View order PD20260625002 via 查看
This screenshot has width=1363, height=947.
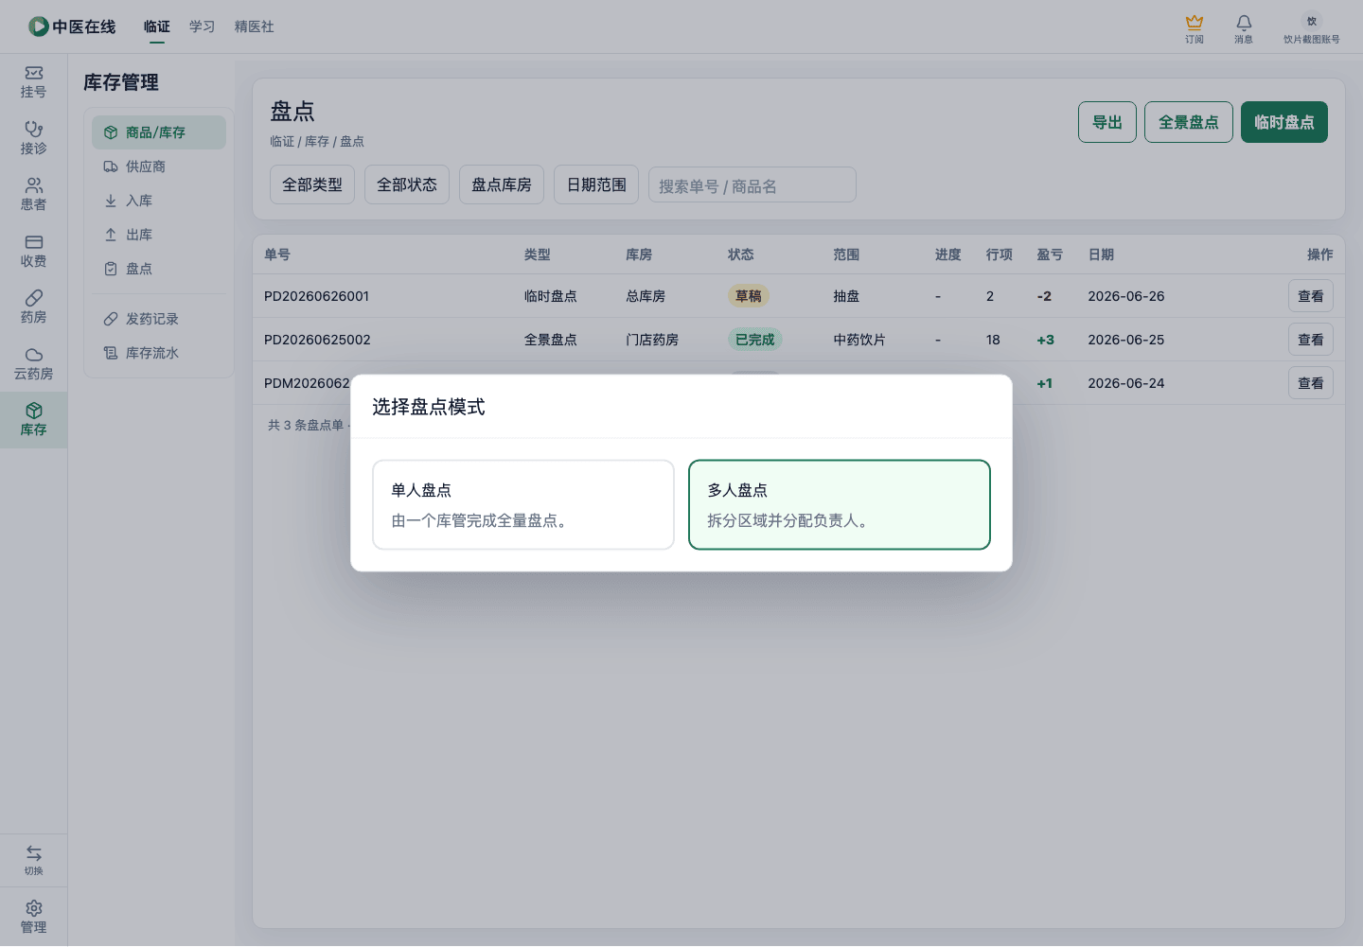click(1311, 340)
